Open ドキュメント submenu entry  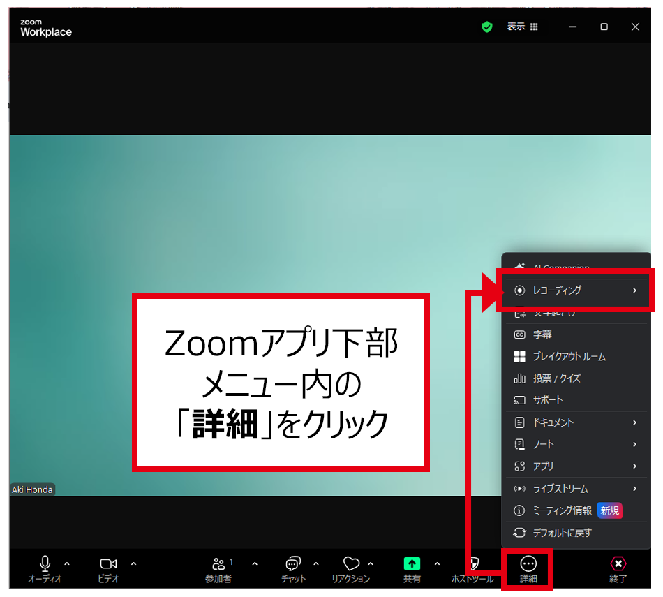(576, 422)
